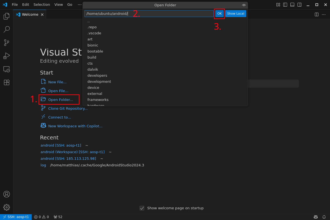Open the Accounts menu icon

7,194
